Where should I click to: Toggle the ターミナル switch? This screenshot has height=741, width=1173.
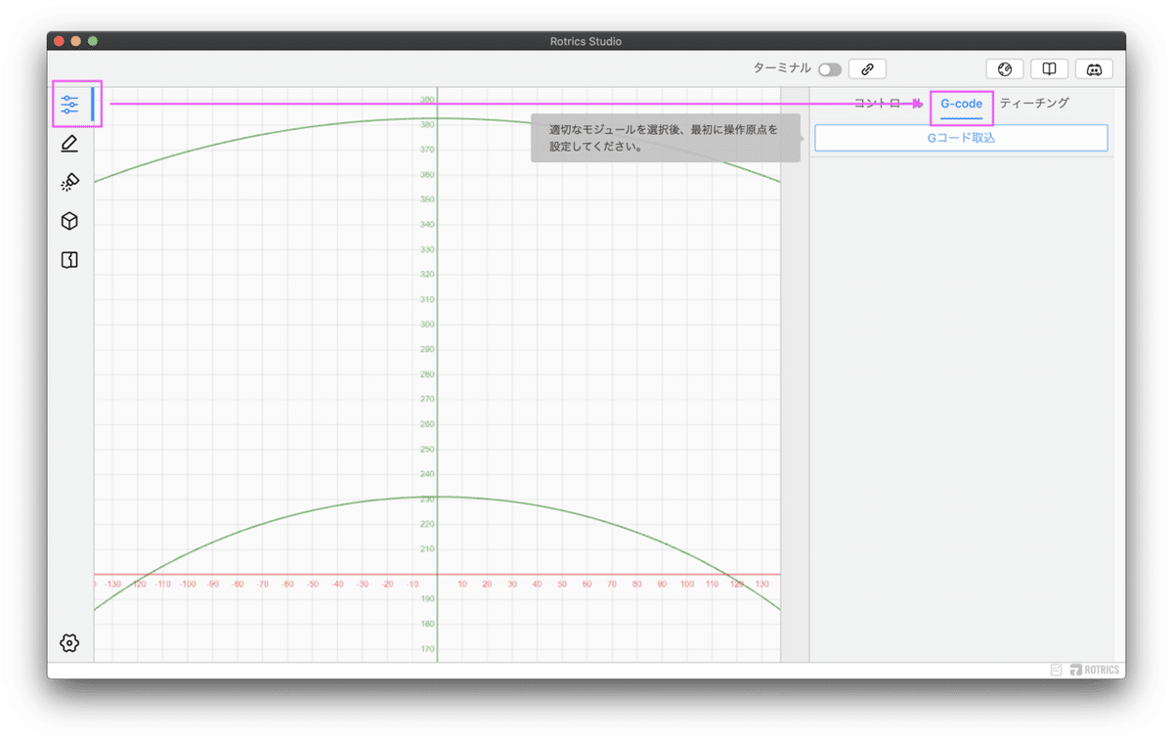[x=830, y=70]
